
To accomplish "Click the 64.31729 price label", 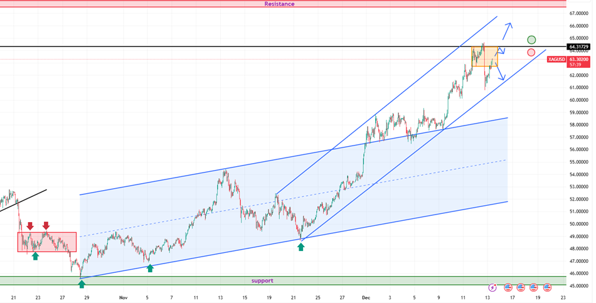I will pyautogui.click(x=580, y=47).
